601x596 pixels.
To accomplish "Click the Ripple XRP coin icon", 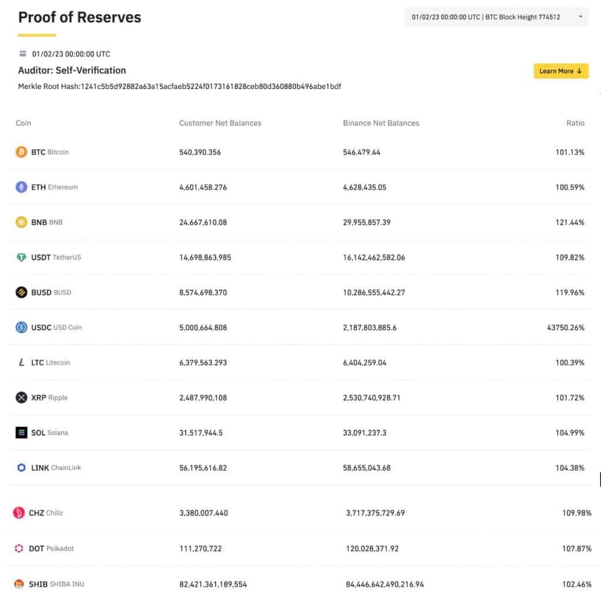I will click(x=21, y=398).
